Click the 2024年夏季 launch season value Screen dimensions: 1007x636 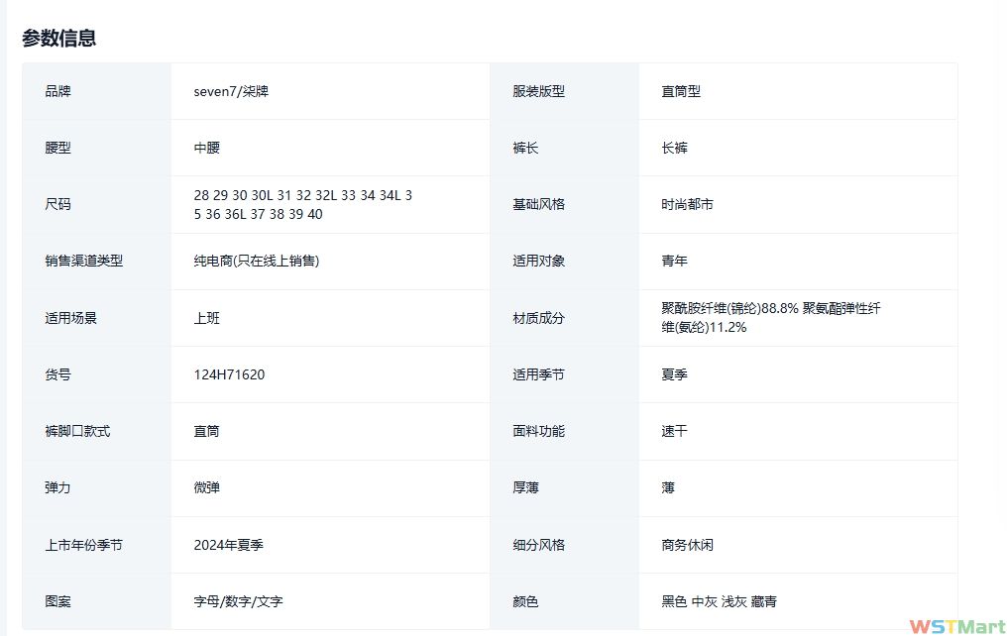pyautogui.click(x=228, y=545)
